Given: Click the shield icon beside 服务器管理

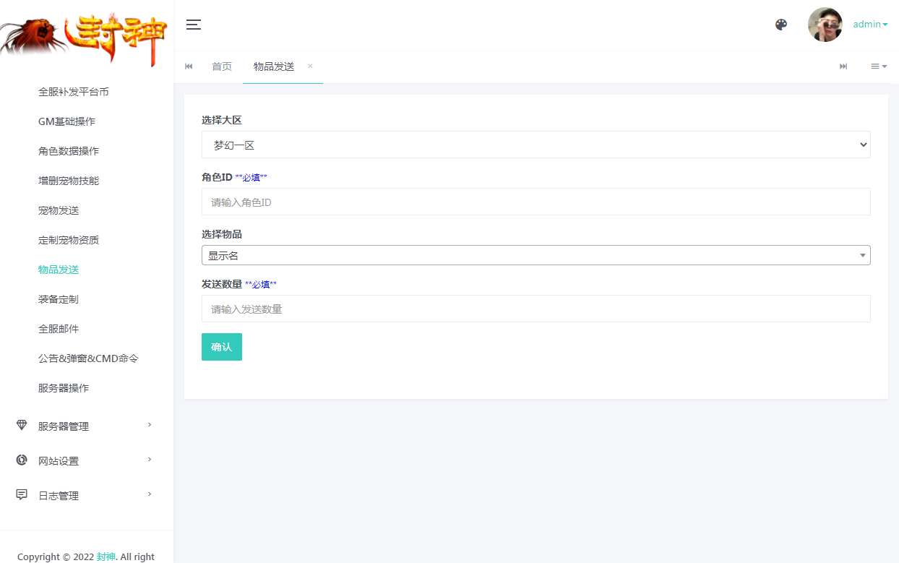Looking at the screenshot, I should [x=22, y=426].
